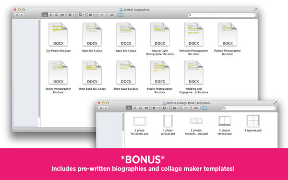Select Basic Bio 4.docx document icon
This screenshot has height=180, width=288.
pos(126,35)
